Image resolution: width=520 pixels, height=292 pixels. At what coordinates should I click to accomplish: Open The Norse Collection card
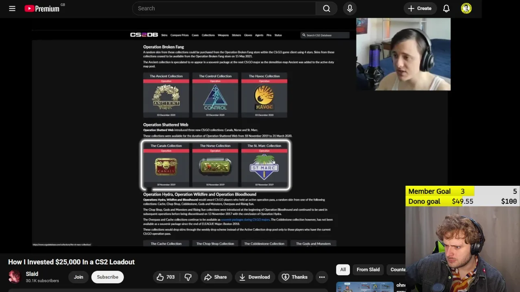click(x=215, y=165)
